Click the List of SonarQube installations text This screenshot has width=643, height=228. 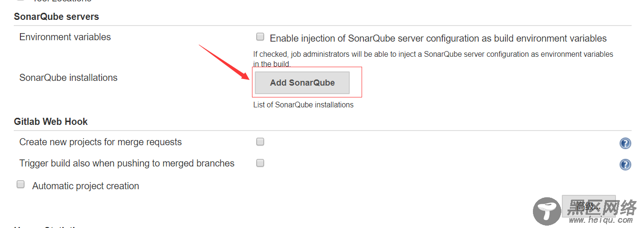coord(303,105)
